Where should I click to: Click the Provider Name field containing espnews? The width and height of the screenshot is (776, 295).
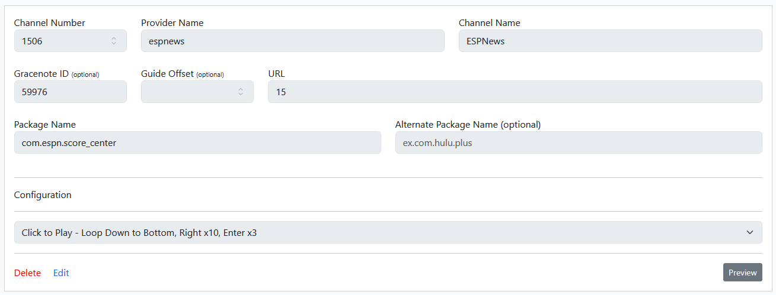292,41
